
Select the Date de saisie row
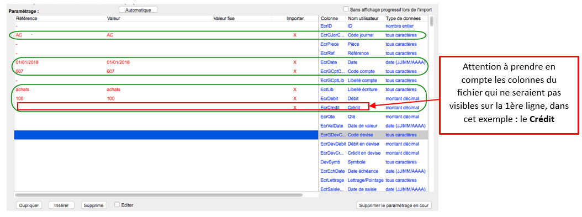[373, 189]
